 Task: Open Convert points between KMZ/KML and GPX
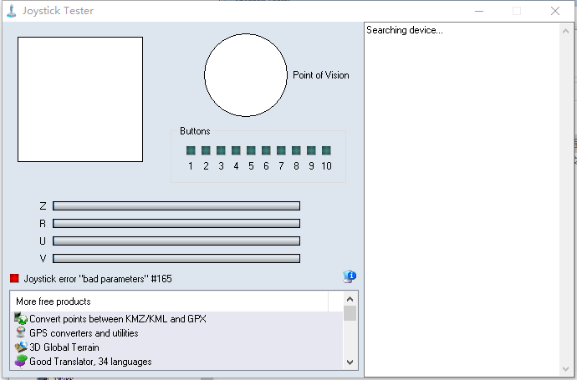pos(118,319)
